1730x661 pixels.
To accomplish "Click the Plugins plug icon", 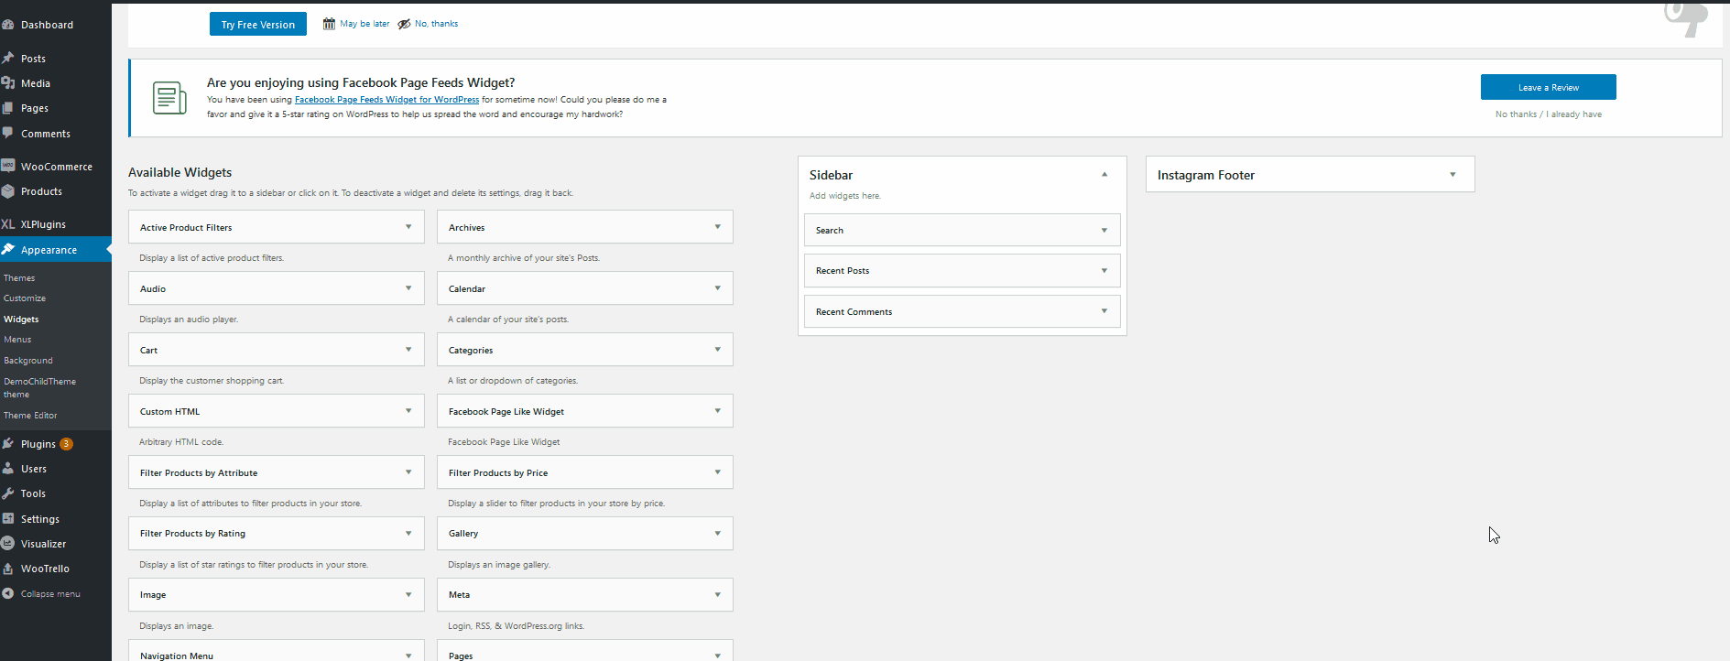I will pos(8,443).
